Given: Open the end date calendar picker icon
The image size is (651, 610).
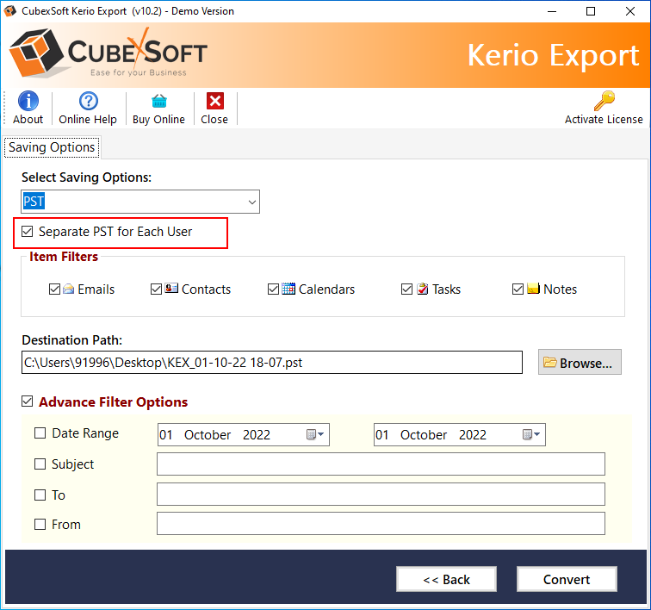Looking at the screenshot, I should (531, 435).
